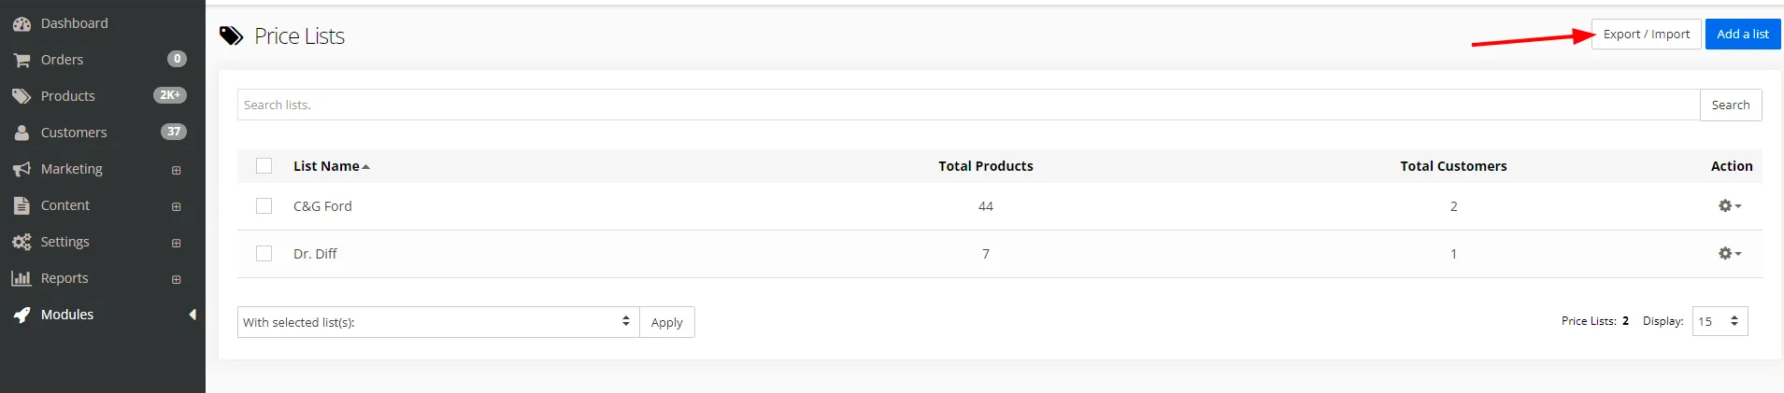Open the Content menu item
The width and height of the screenshot is (1784, 393).
[65, 205]
